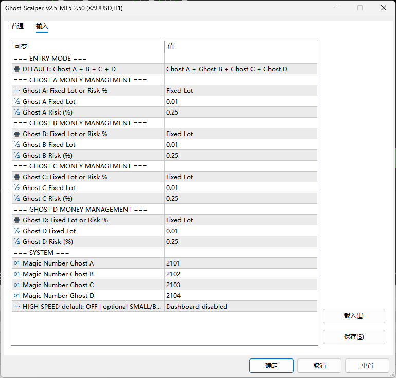Click the 载入(L) button
This screenshot has height=378, width=396.
[x=354, y=316]
